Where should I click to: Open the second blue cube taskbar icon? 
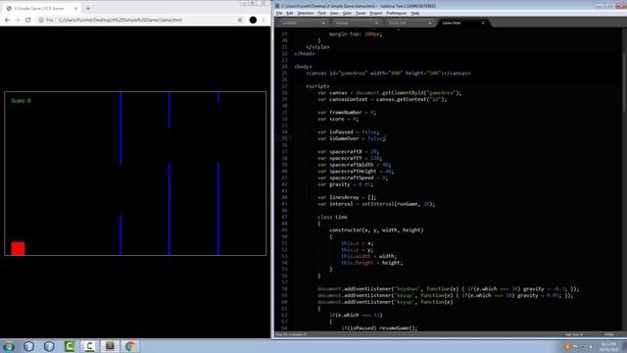[x=49, y=346]
